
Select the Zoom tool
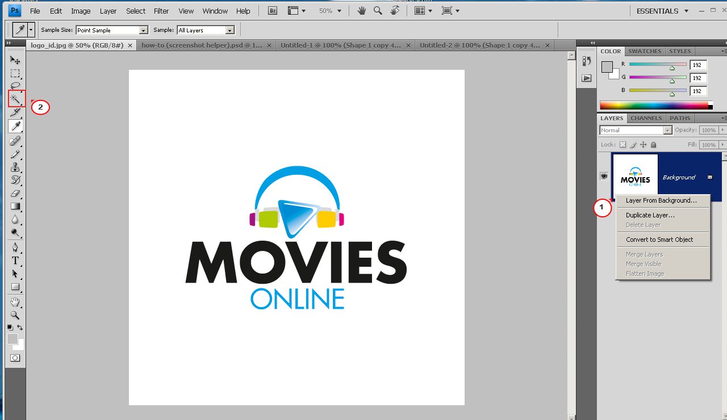[15, 315]
